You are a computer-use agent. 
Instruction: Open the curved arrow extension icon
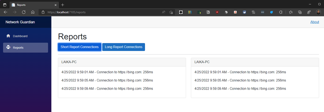pyautogui.click(x=226, y=12)
